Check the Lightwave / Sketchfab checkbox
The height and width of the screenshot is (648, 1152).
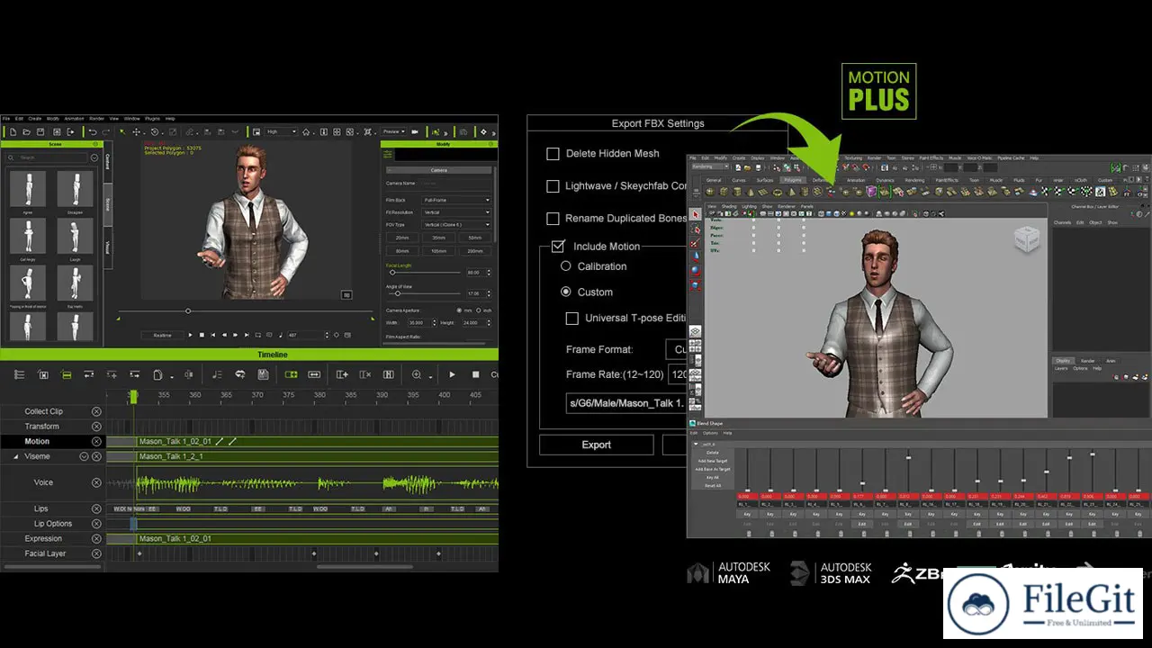click(x=553, y=186)
